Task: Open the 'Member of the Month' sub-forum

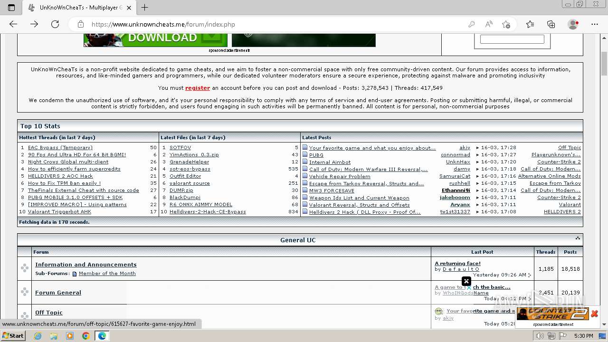Action: click(107, 274)
